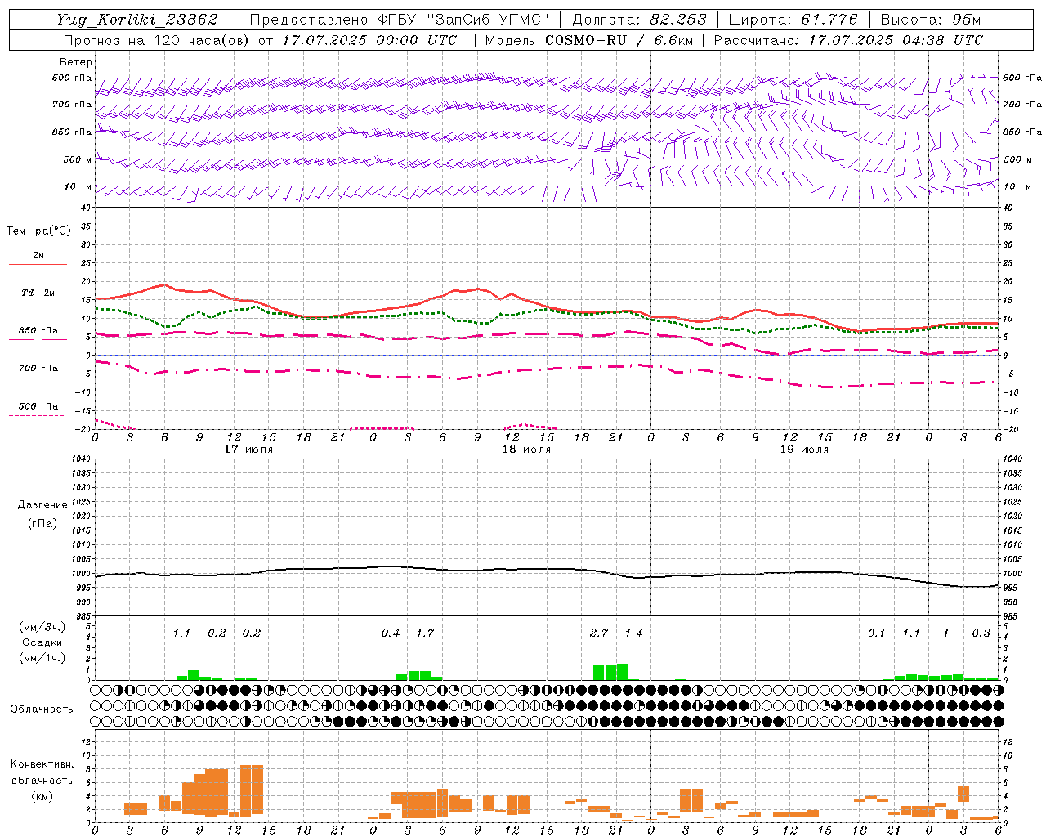Screen dimensions: 1046x837
Task: Click the dashed line sample under Td 2м
Action: tap(37, 302)
